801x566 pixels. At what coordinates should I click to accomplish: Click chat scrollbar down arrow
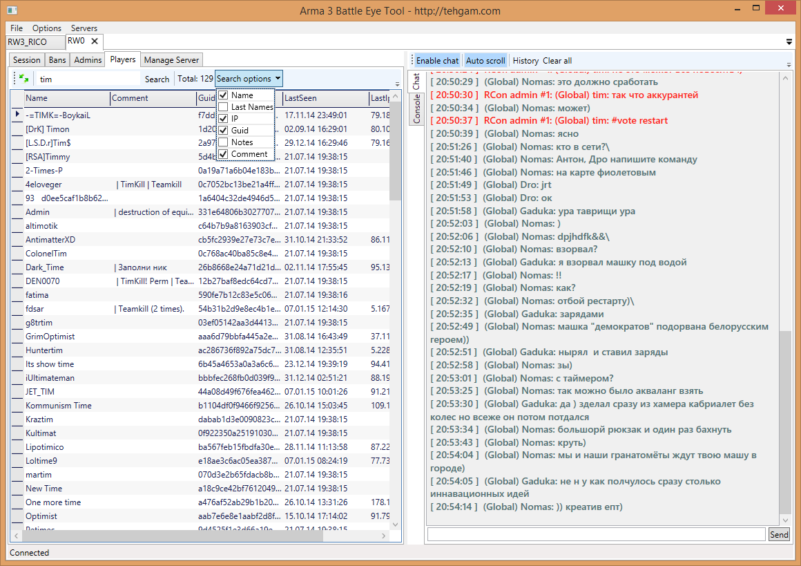point(785,520)
